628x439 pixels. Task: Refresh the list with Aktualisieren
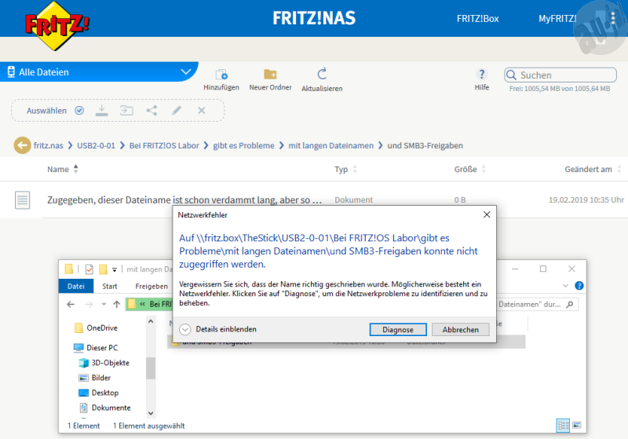point(322,75)
